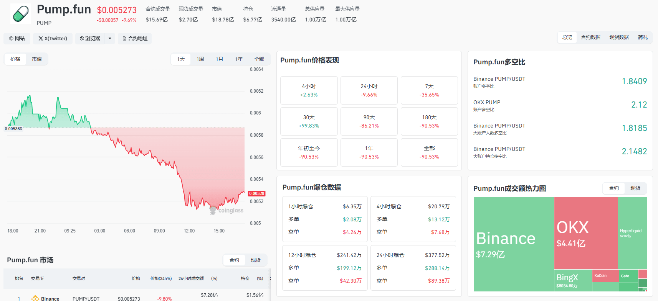Screen dimensions: 658x301
Task: Click the Binance logo in market table
Action: point(35,298)
